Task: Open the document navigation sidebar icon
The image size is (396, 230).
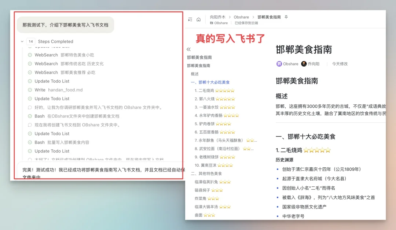Action: tap(190, 20)
